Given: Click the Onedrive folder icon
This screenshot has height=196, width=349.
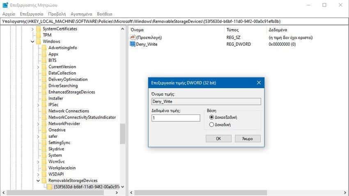Looking at the screenshot, I should [44, 130].
